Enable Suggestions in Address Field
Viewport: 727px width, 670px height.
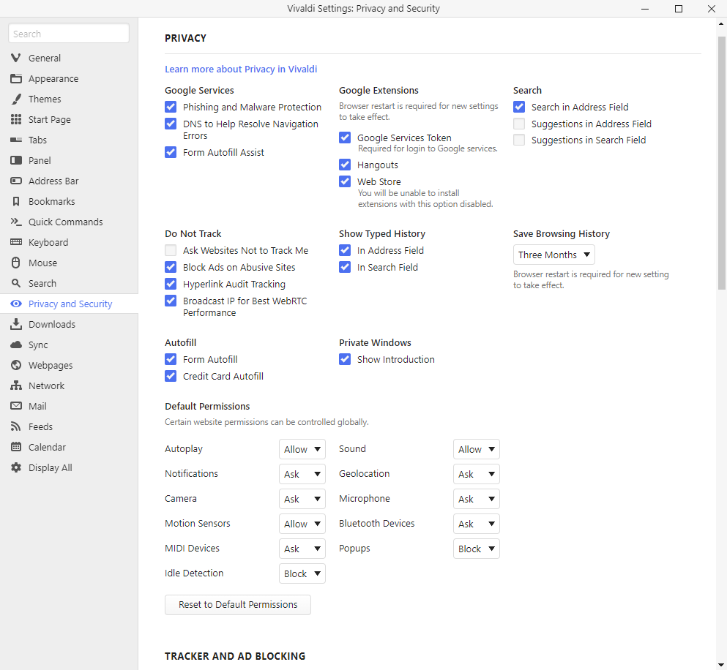click(519, 124)
